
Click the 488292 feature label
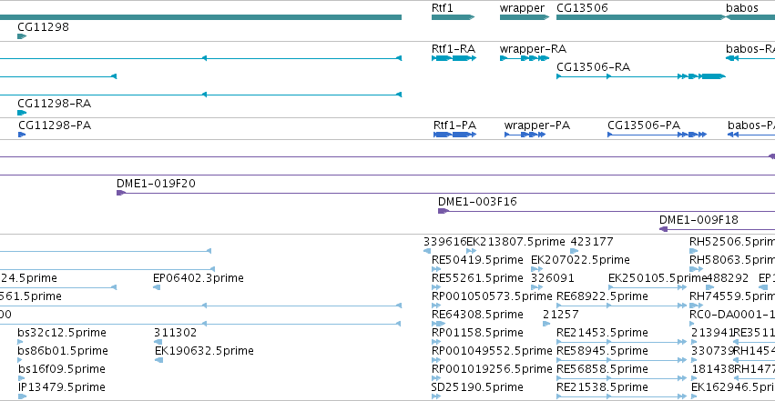[x=727, y=278]
